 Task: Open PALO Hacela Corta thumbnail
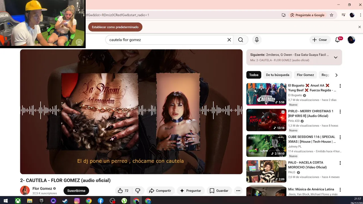click(266, 171)
